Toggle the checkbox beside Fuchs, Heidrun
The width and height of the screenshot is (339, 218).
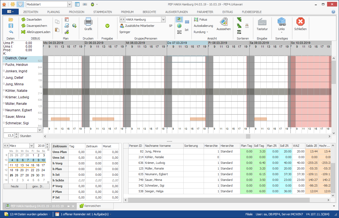pyautogui.click(x=4, y=65)
